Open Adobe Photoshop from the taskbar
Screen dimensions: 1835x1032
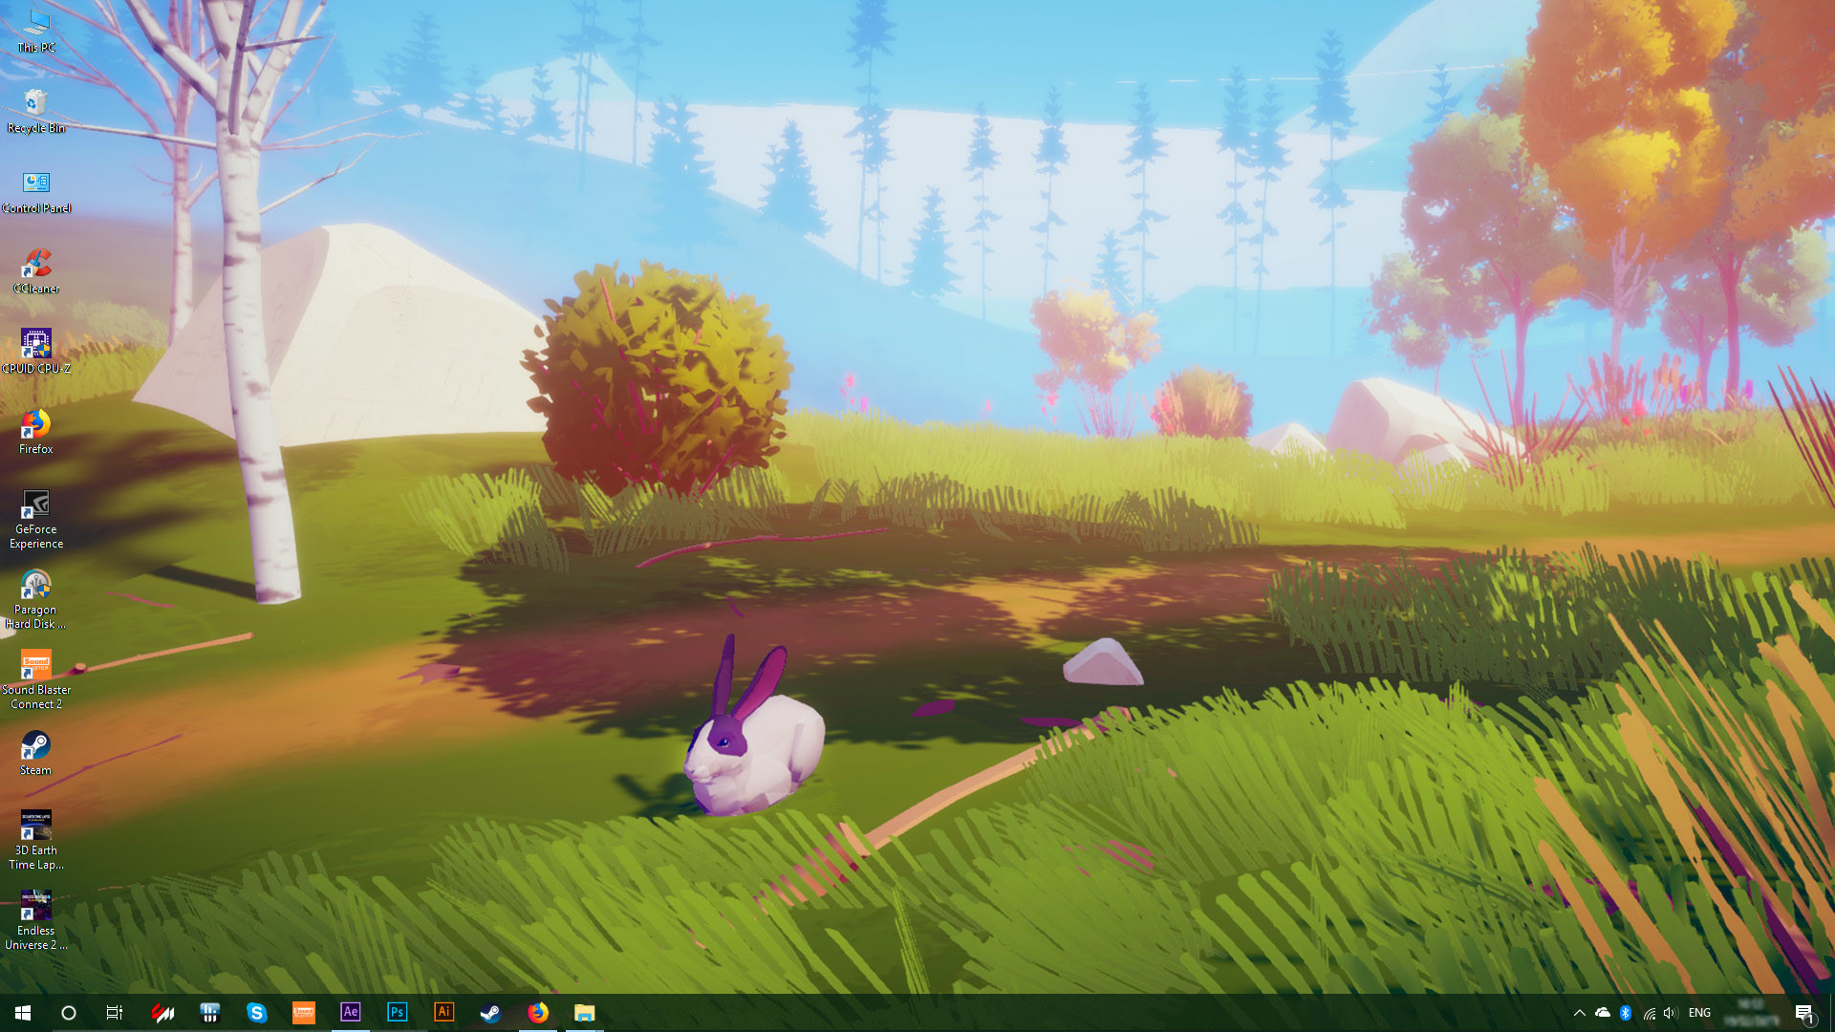(x=397, y=1012)
